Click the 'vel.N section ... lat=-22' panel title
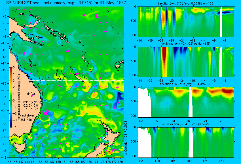Screen dimensions: 241x164 tap(185, 124)
